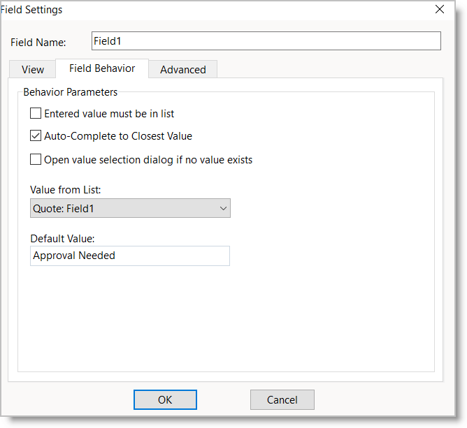Uncheck the Auto-Complete to Closest Value checkbox
This screenshot has width=467, height=428.
coord(36,136)
